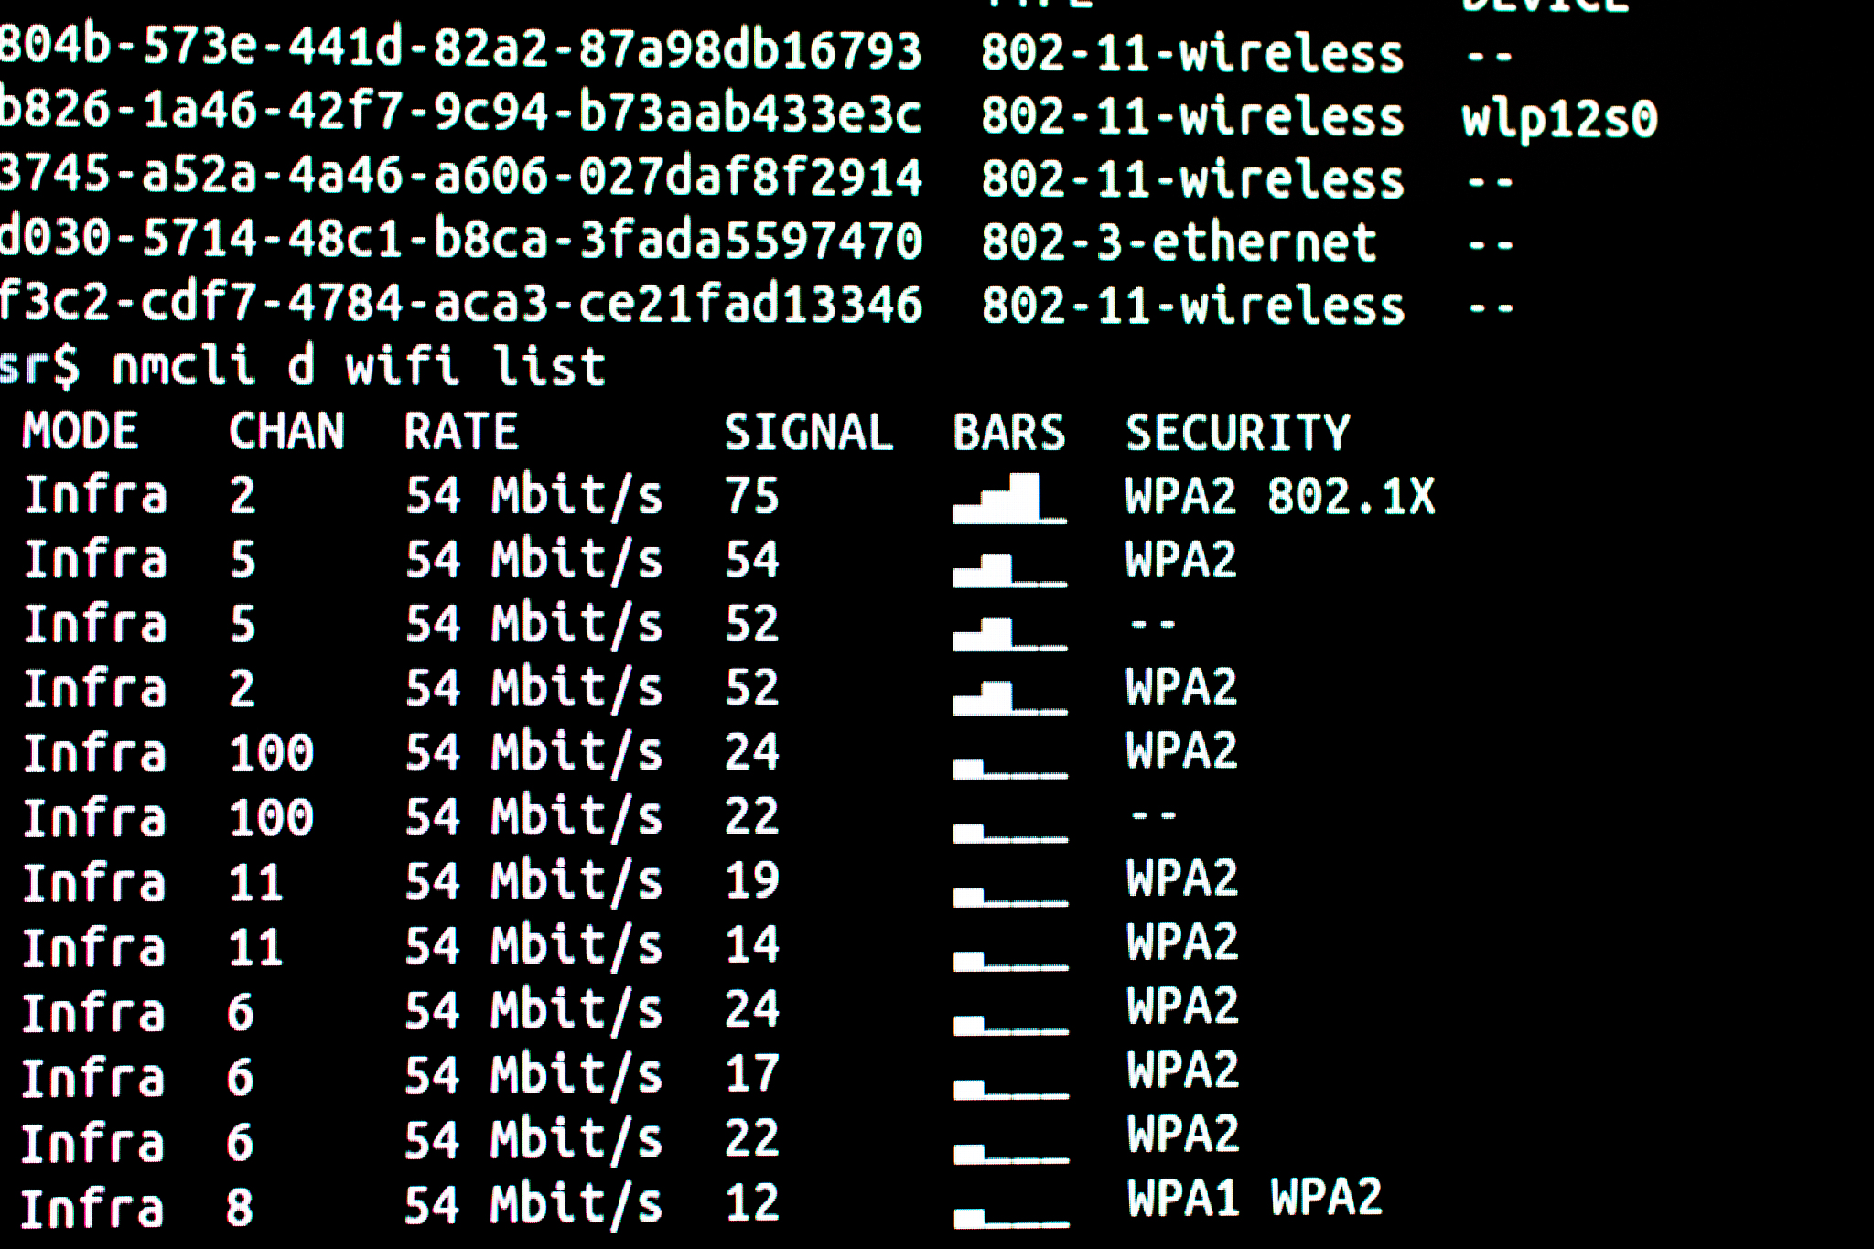Click the wlp12s0 device name

(x=1559, y=119)
